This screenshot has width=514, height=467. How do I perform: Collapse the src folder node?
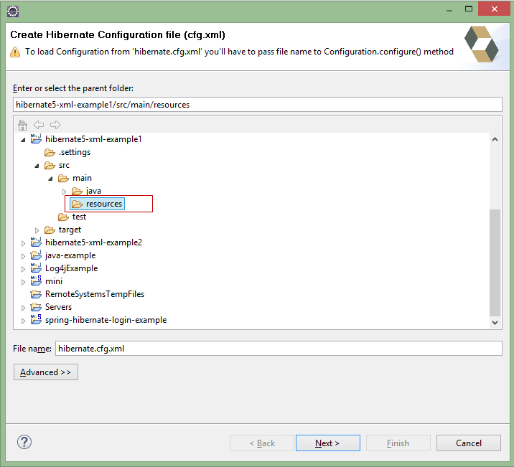click(x=37, y=166)
